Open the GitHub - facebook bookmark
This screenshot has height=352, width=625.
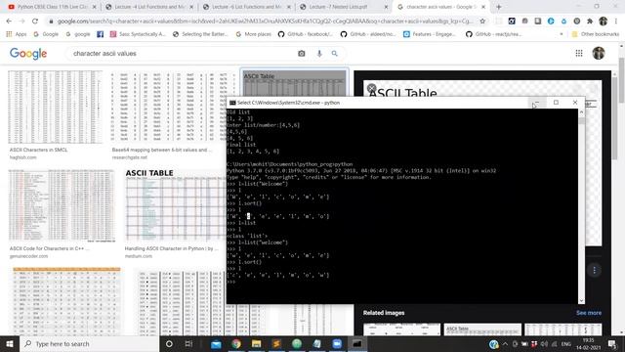(x=306, y=34)
